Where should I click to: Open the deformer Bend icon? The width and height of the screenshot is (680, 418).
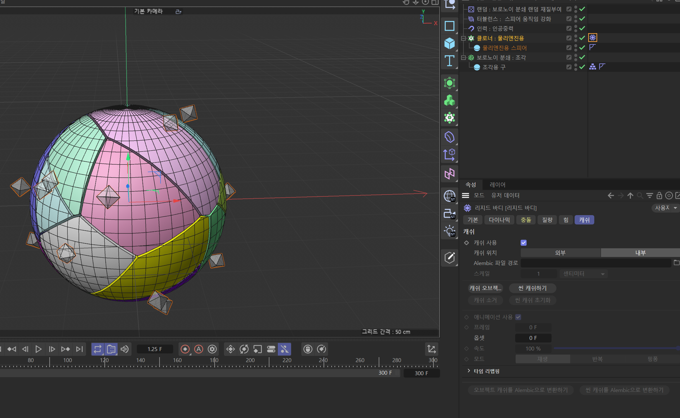[449, 137]
